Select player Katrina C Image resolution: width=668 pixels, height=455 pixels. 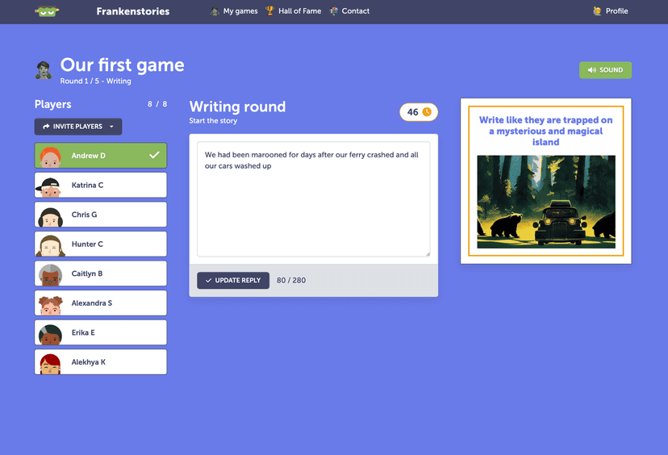pos(101,185)
